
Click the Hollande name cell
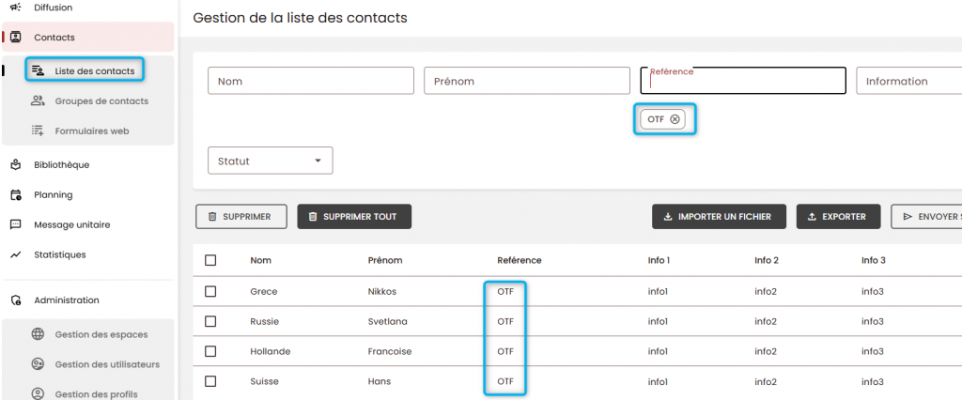click(270, 351)
